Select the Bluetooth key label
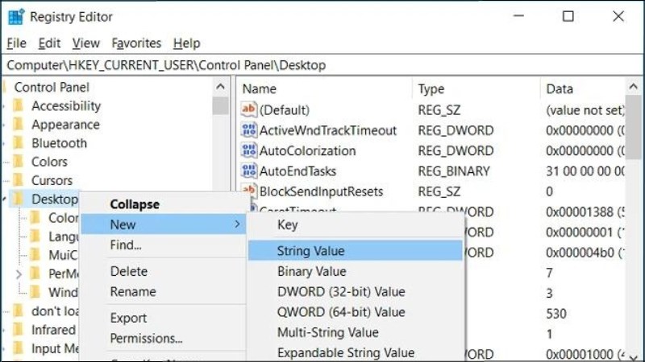 (x=59, y=143)
